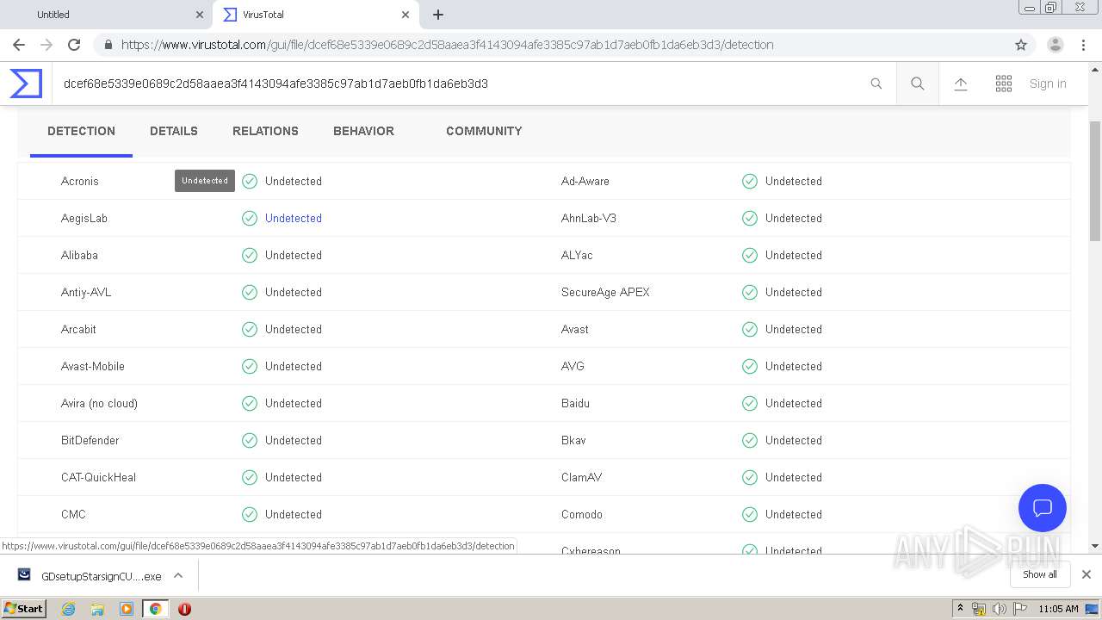This screenshot has height=620, width=1102.
Task: Click the browser forward arrow
Action: tap(46, 45)
